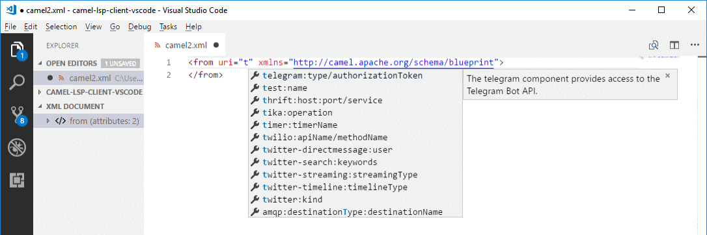Viewport: 707px width, 235px height.
Task: Select twitter-directmessage:user suggestion
Action: tap(355, 149)
